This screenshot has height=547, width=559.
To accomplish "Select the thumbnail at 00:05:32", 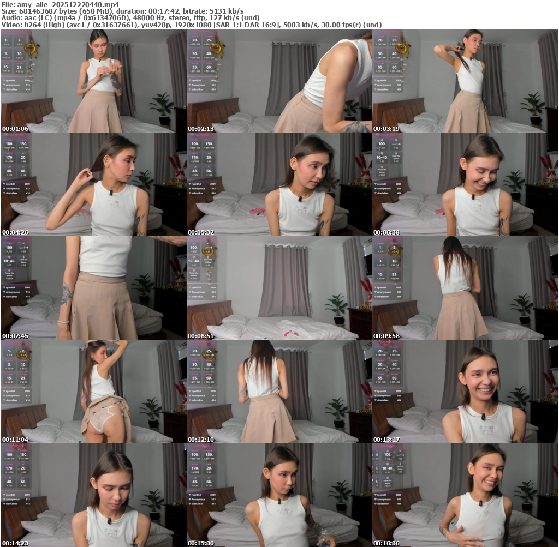I will click(279, 184).
